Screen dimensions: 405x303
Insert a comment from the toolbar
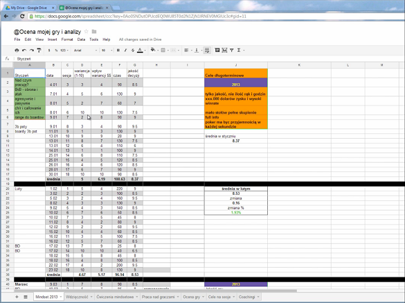pos(217,50)
